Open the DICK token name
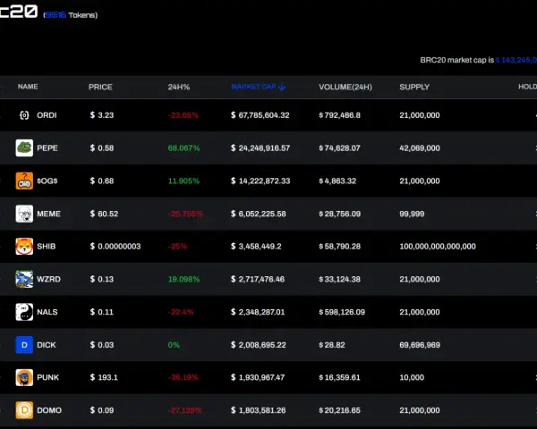This screenshot has width=537, height=429. [47, 345]
